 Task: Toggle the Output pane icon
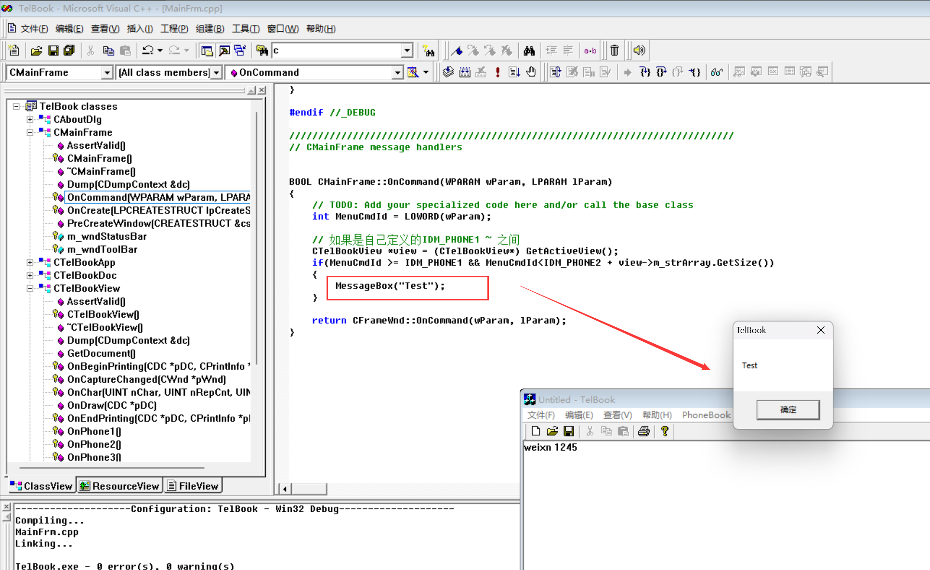click(x=224, y=50)
